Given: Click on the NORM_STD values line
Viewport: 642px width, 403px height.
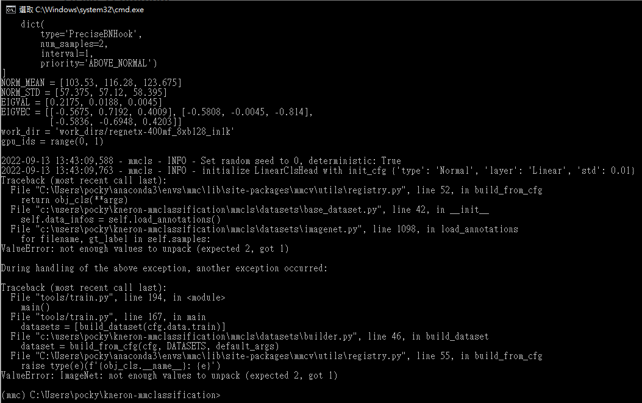Looking at the screenshot, I should tap(84, 93).
